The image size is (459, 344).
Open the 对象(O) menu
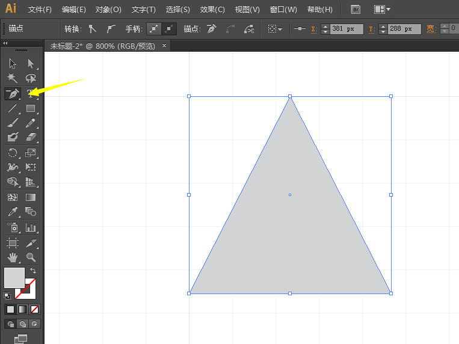[x=108, y=10]
